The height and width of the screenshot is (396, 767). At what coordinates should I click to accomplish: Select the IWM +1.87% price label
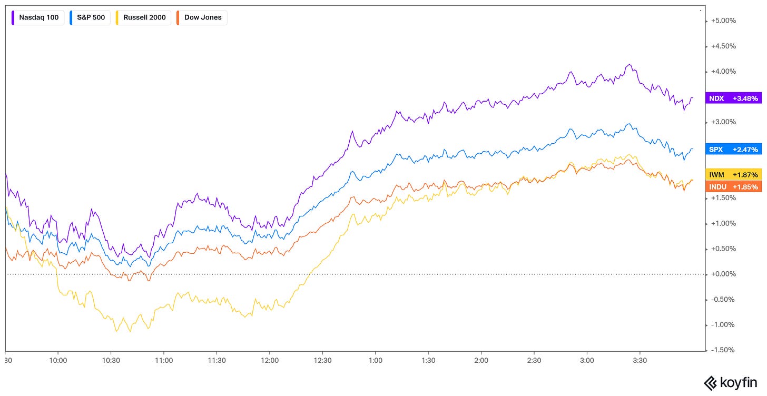[x=733, y=174]
